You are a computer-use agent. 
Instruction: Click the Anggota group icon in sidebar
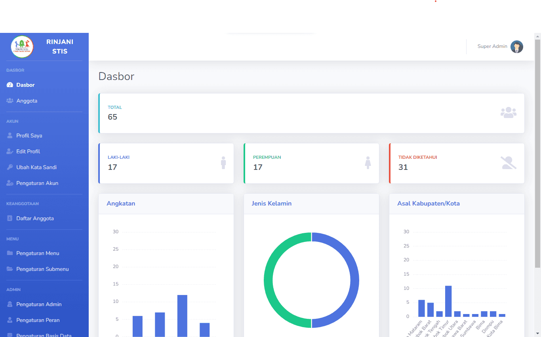click(x=10, y=101)
